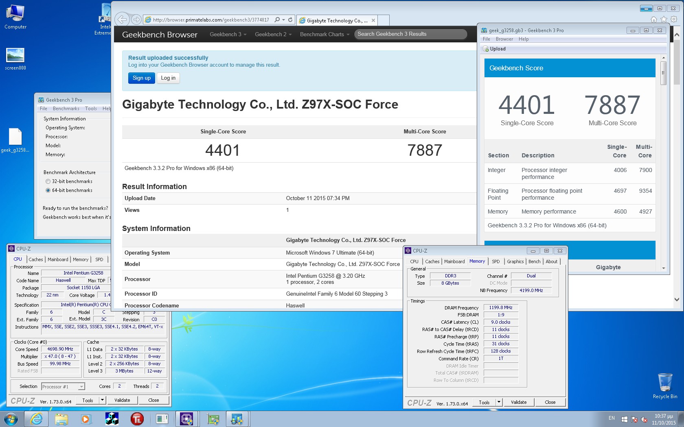
Task: Launch Windows Media Player from taskbar
Action: (x=85, y=419)
